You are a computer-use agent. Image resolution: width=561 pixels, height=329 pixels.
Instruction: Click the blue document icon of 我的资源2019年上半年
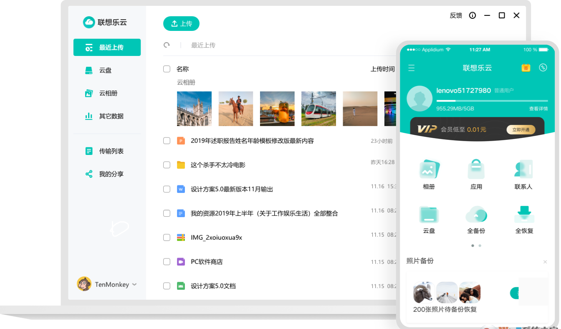point(181,213)
